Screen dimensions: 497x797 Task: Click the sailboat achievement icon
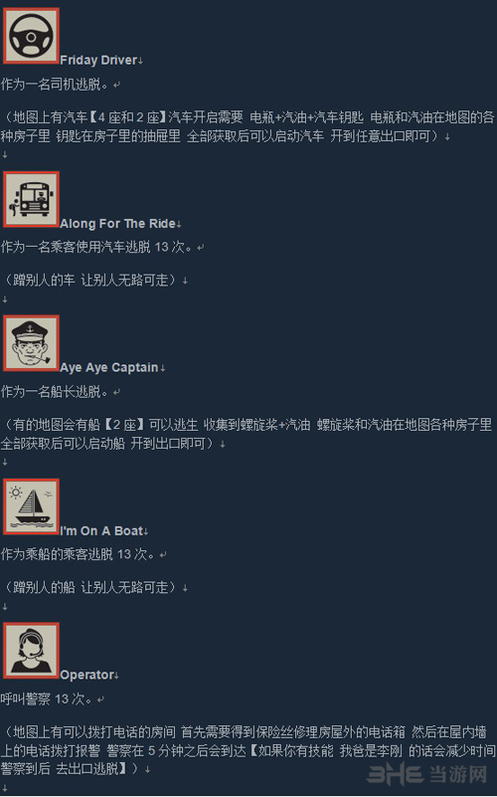point(32,506)
